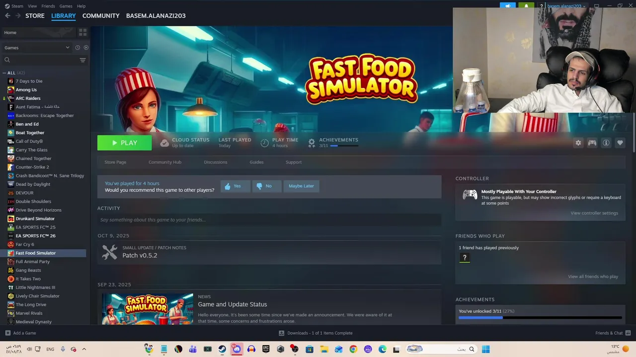Open the Friends menu
The width and height of the screenshot is (636, 357).
pos(48,6)
